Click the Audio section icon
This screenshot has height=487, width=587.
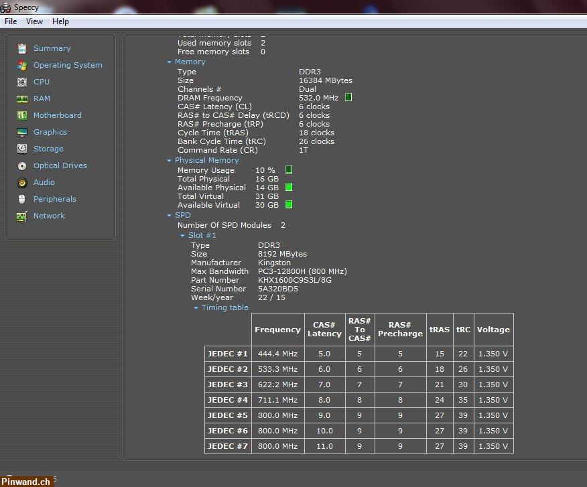22,182
